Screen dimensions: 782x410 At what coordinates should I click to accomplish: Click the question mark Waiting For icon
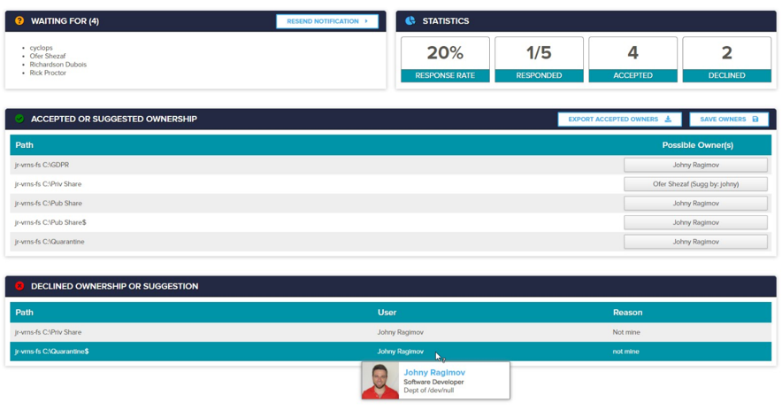click(19, 21)
